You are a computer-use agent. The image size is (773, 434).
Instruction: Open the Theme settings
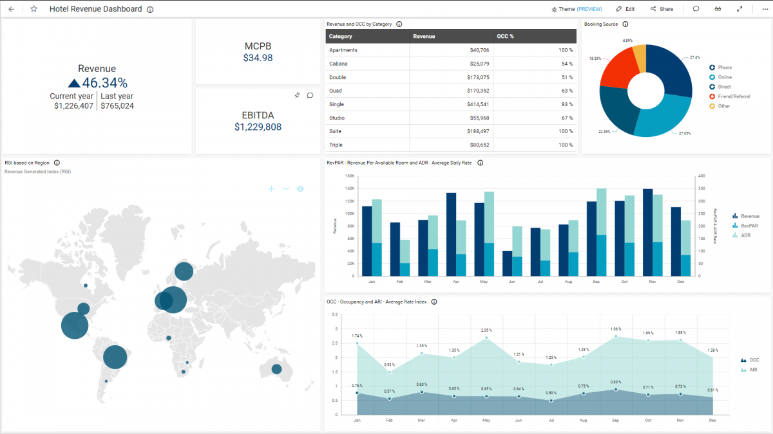click(x=567, y=9)
